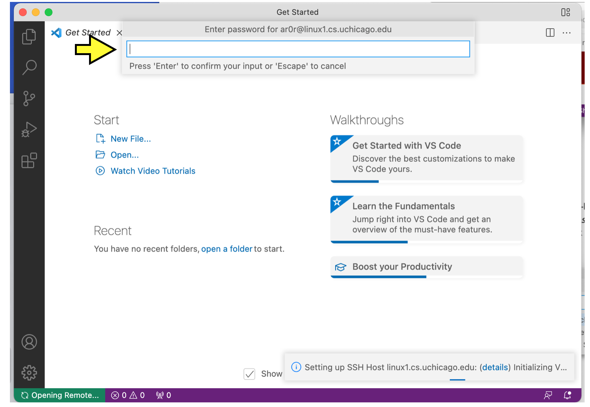Open the Source Control view icon
Viewport: 590px width, 407px height.
point(29,99)
